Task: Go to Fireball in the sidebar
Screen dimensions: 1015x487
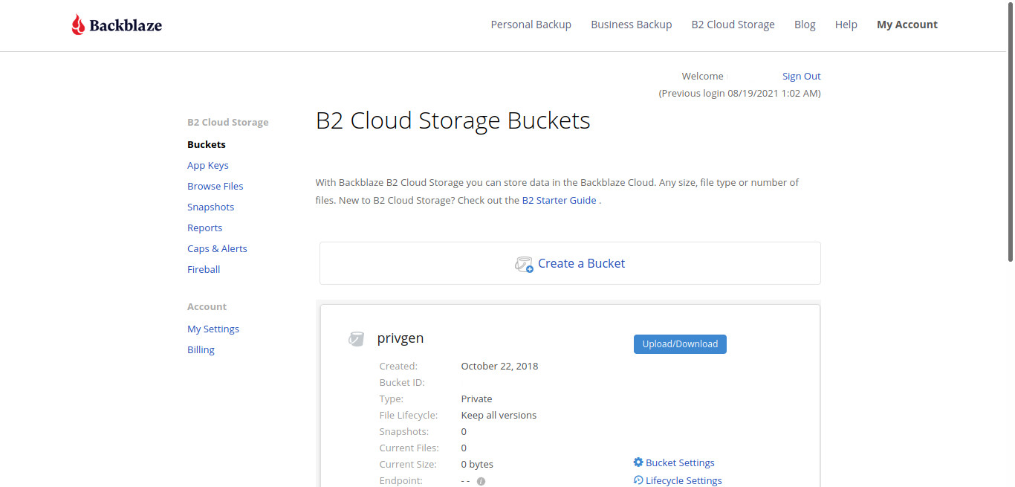Action: [204, 269]
